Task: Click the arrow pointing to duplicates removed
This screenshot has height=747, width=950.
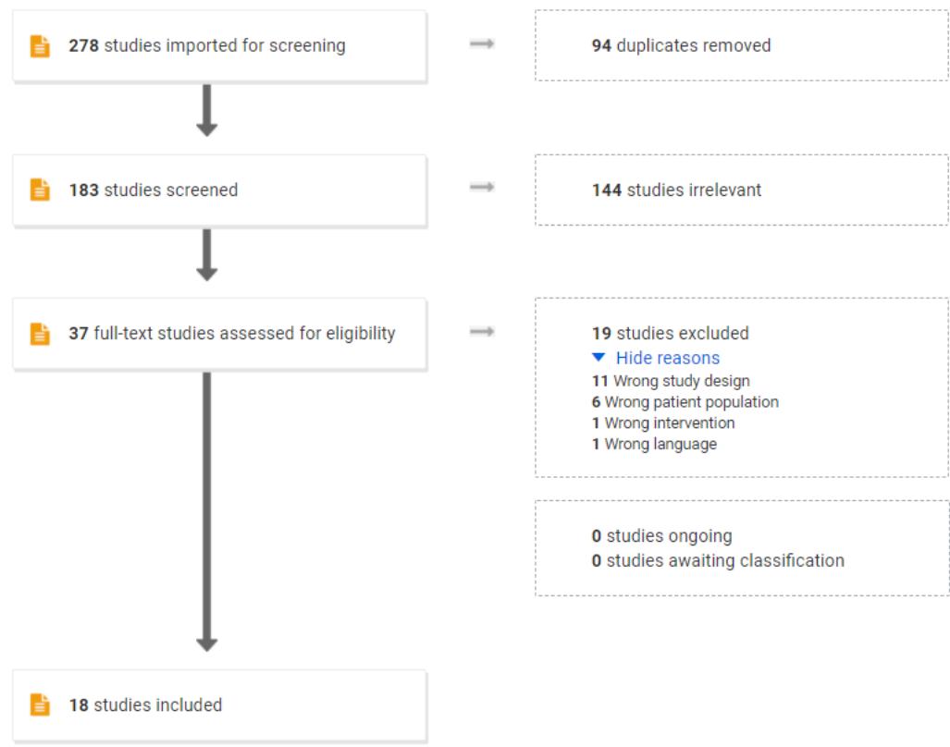Action: [480, 44]
